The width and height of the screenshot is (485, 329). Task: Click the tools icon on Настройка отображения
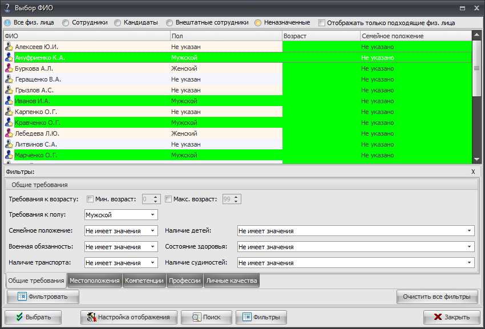pyautogui.click(x=91, y=317)
